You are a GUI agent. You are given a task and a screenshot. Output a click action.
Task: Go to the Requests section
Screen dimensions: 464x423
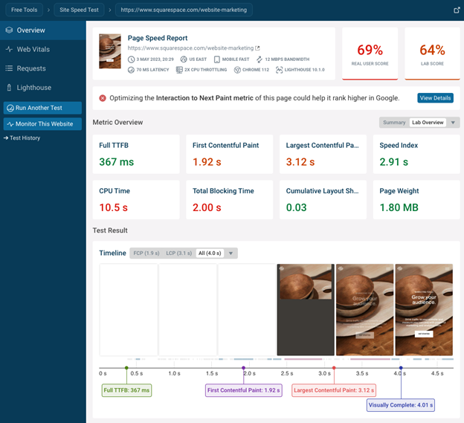tap(43, 68)
